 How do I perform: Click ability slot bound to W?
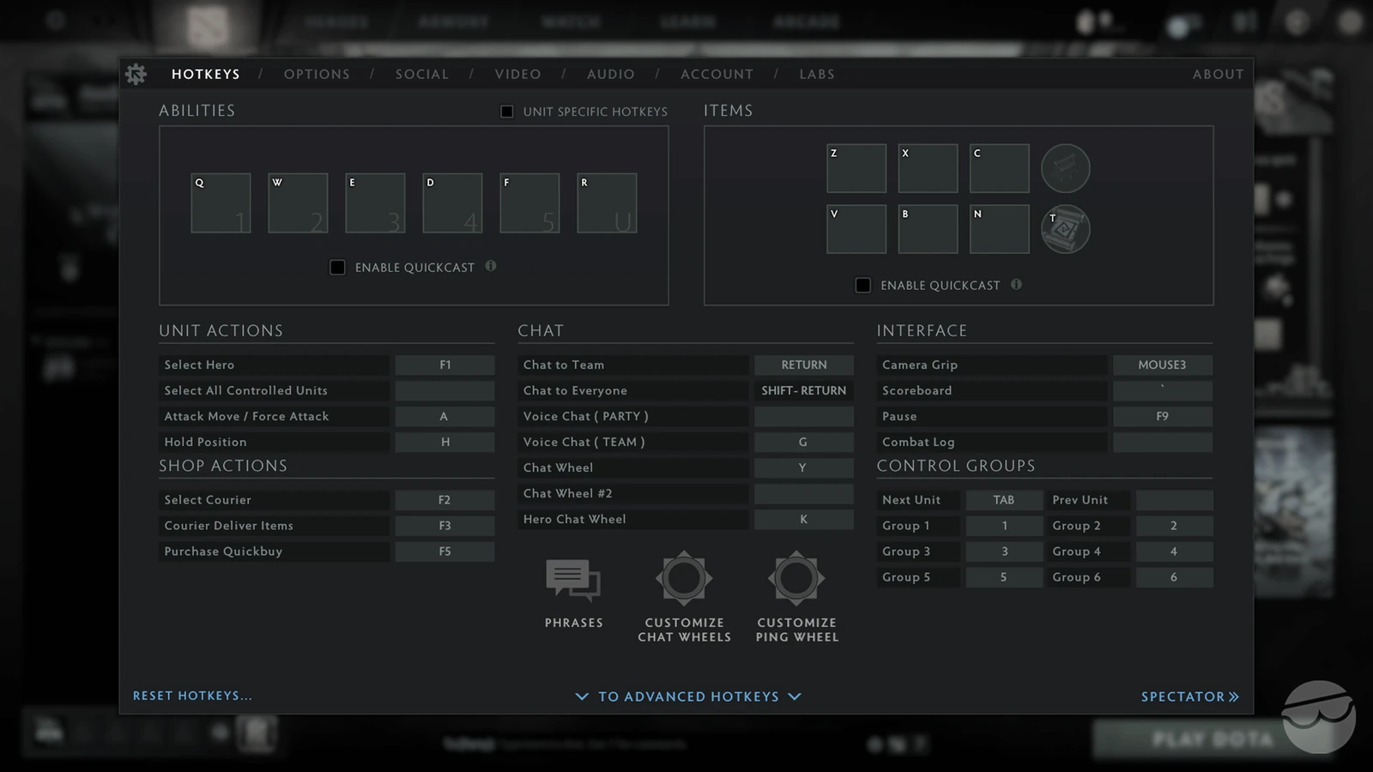(298, 203)
